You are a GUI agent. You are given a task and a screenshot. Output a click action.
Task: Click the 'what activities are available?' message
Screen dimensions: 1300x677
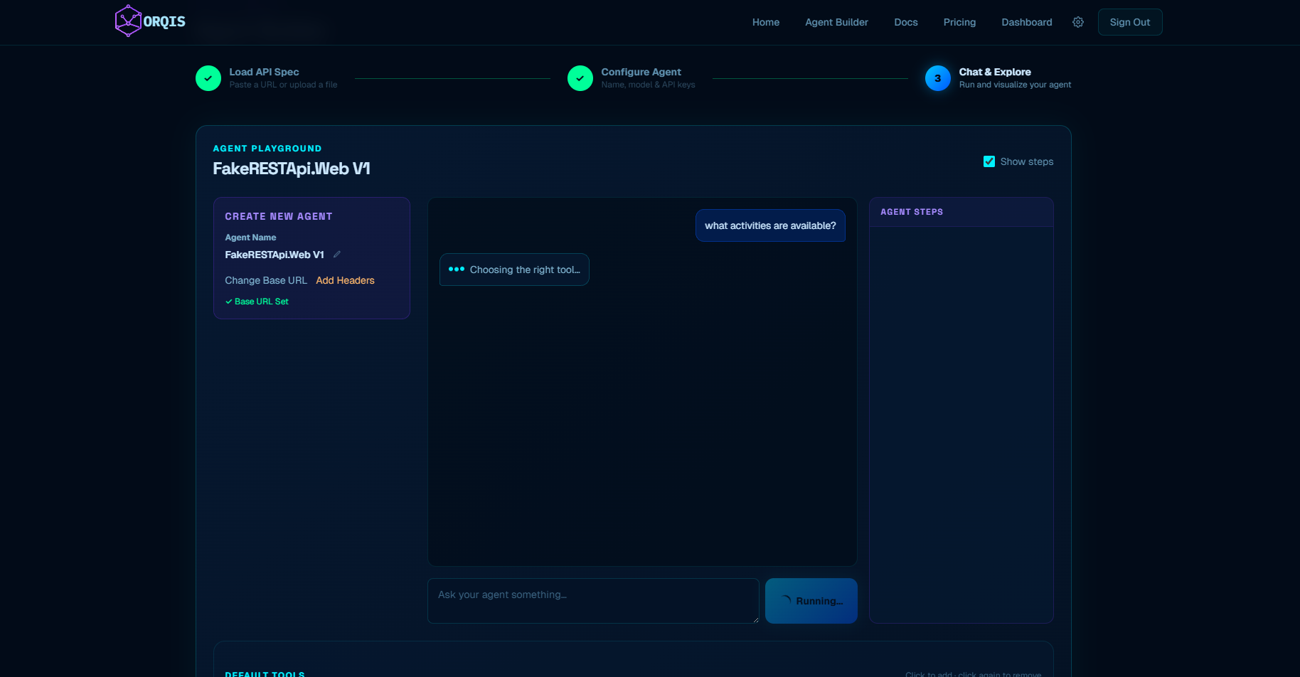point(770,225)
